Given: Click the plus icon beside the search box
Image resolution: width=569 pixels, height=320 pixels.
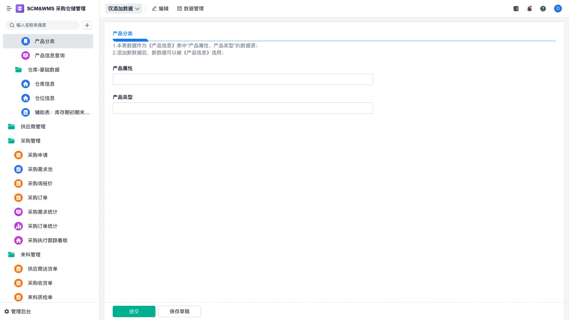Looking at the screenshot, I should point(87,25).
